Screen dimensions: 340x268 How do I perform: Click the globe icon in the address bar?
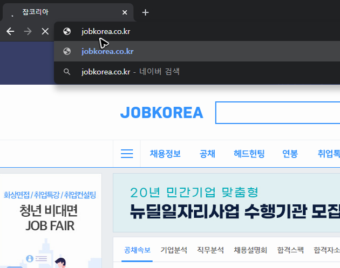pos(67,31)
